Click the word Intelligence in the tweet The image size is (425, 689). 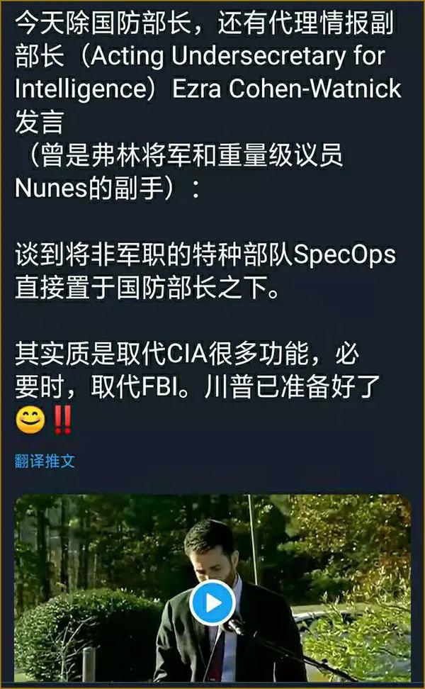pyautogui.click(x=81, y=89)
